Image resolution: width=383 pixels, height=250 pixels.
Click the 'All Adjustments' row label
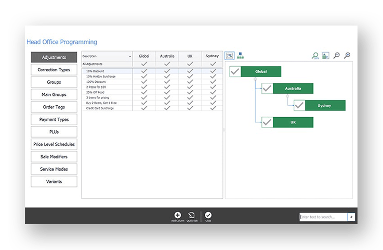click(x=93, y=64)
